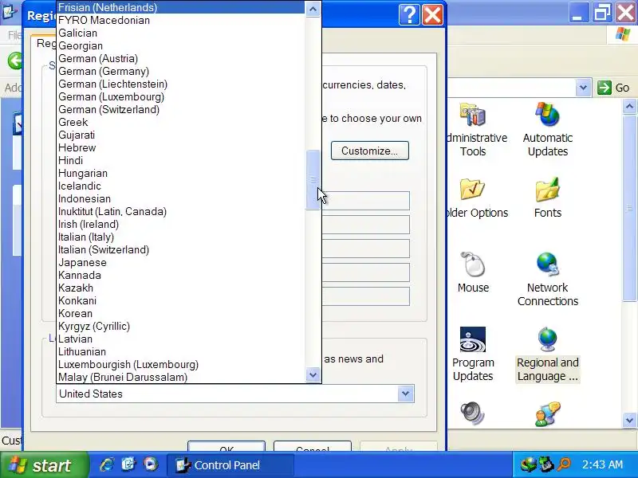
Task: Open the address bar dropdown arrow
Action: (x=583, y=88)
